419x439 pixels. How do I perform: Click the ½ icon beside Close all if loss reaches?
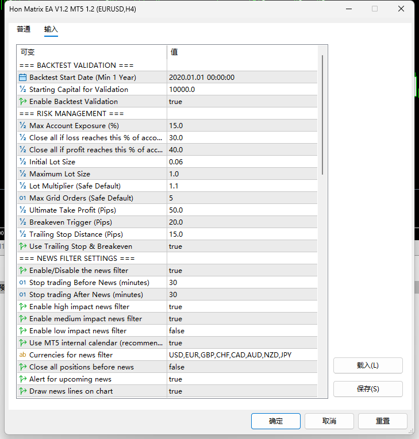coord(22,137)
